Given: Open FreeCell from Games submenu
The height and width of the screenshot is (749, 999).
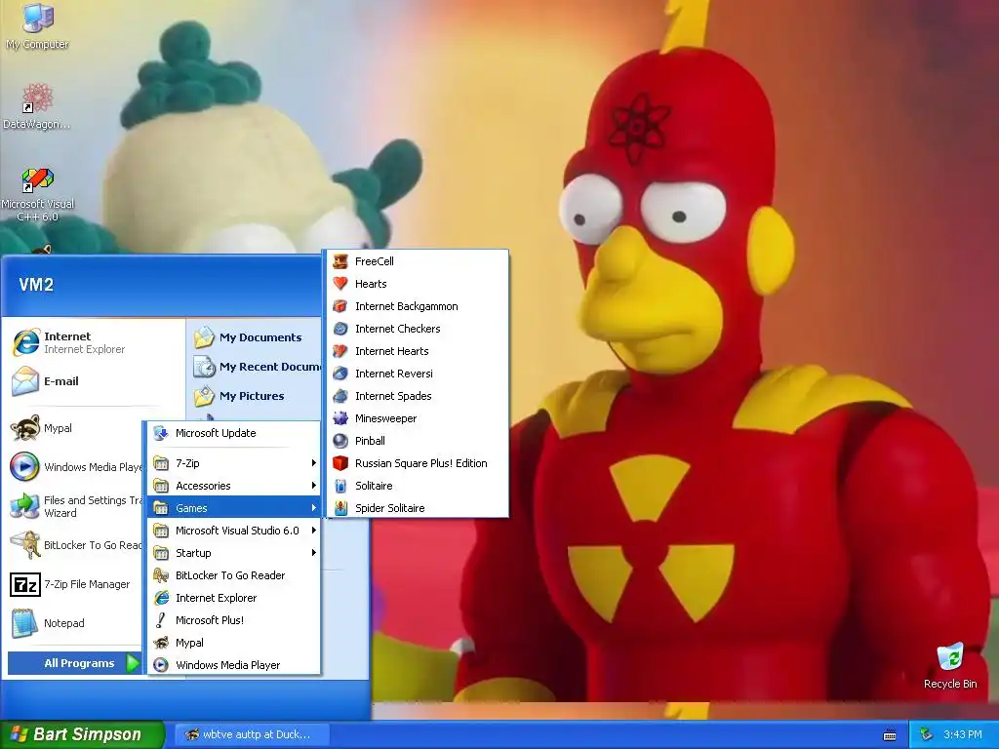Looking at the screenshot, I should [417, 261].
